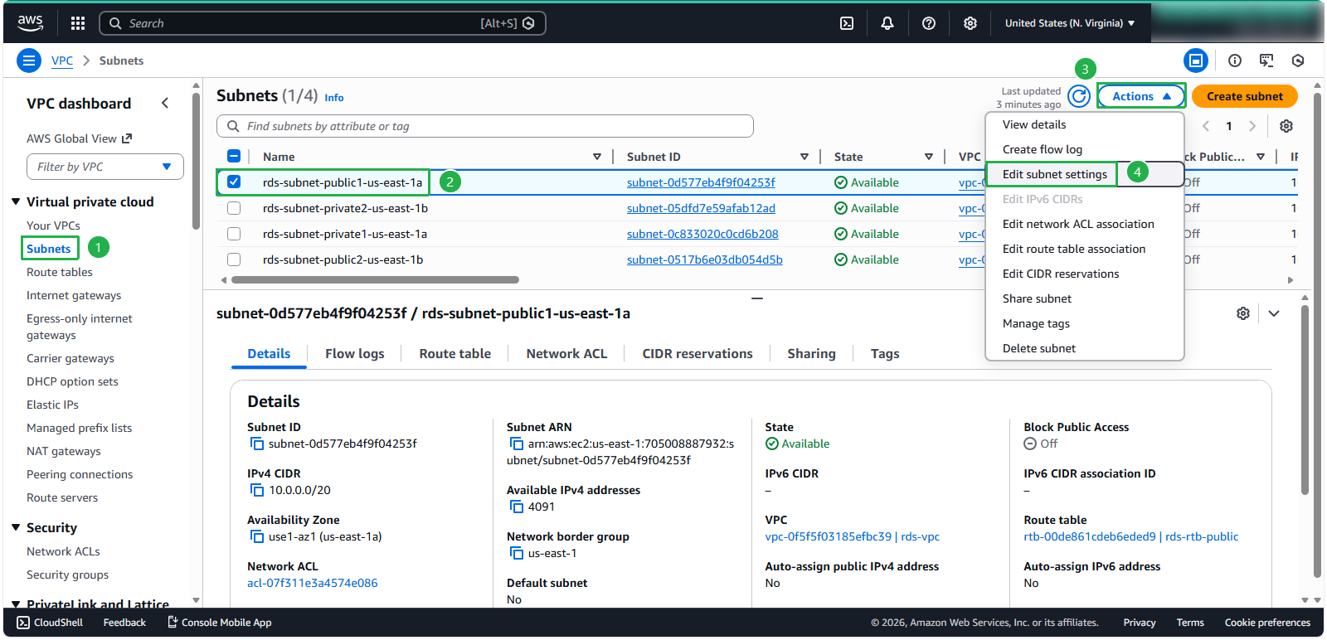Click the subnets table horizontal scrollbar

click(375, 280)
